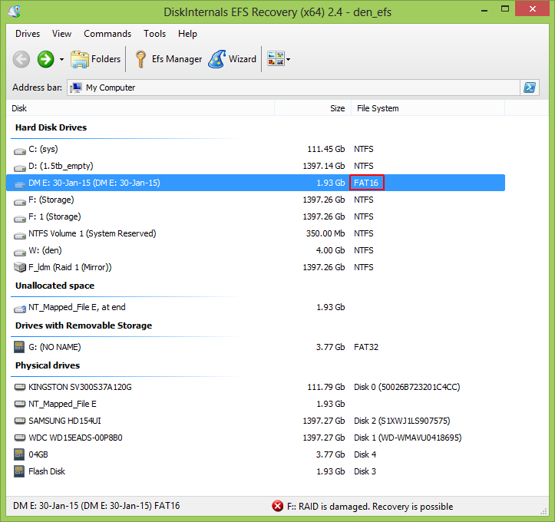
Task: Click the 4.00 Gb size cell
Action: click(330, 250)
